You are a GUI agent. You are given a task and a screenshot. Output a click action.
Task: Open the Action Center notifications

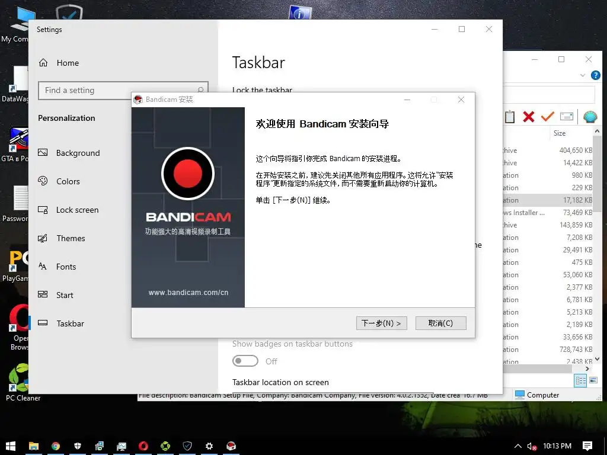pos(587,446)
